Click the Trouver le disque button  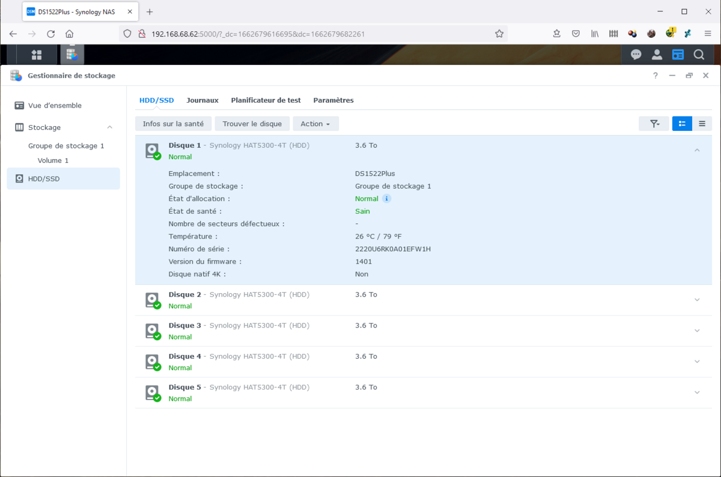[252, 124]
